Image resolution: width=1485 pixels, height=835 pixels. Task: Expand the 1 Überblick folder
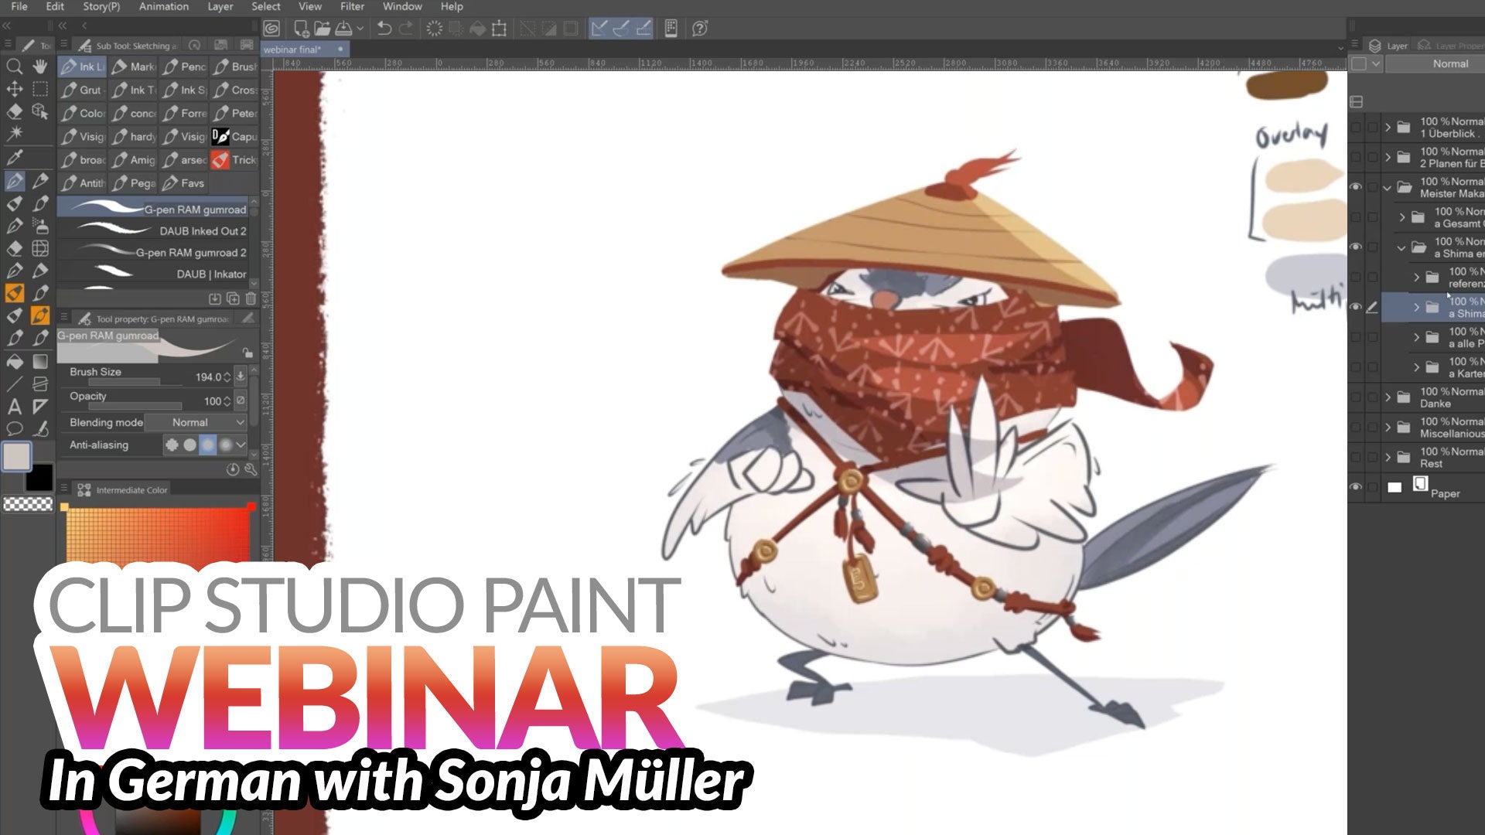(x=1388, y=127)
